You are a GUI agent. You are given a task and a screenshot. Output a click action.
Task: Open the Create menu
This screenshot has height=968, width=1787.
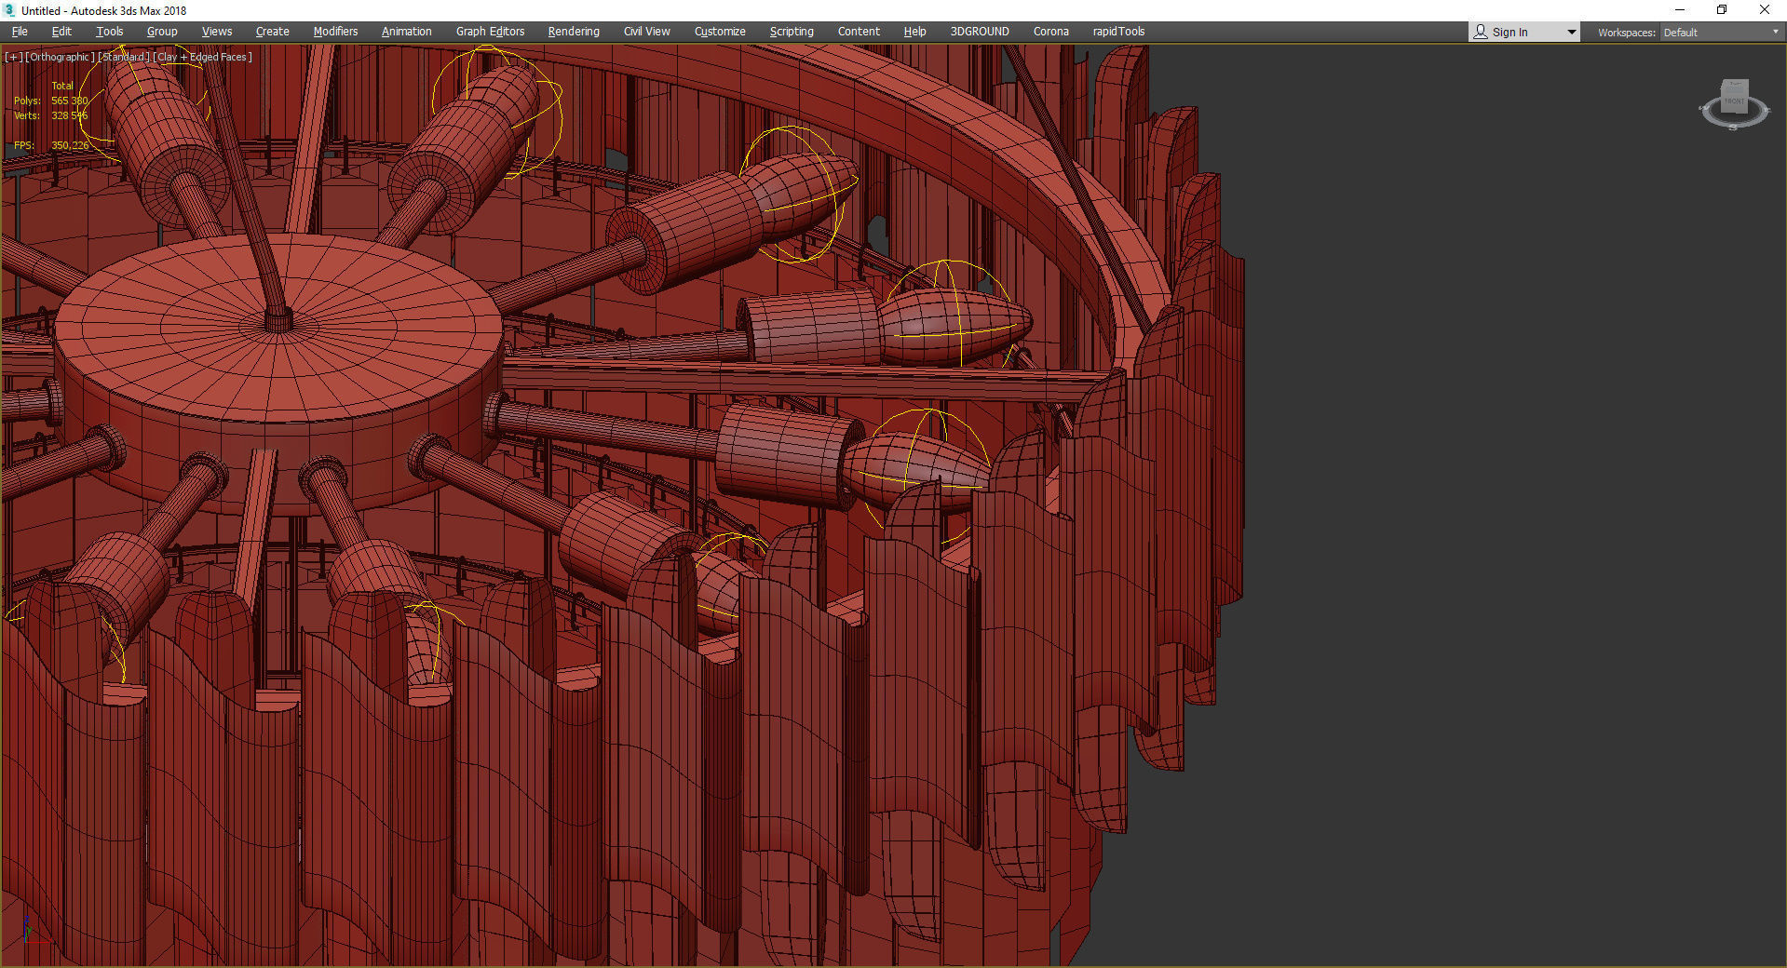[x=273, y=32]
